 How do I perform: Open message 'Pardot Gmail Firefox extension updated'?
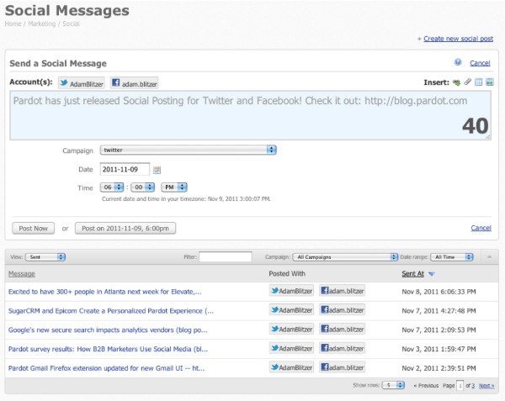[107, 368]
